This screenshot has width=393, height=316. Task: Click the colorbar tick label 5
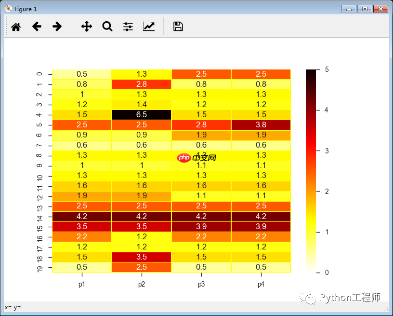point(326,69)
